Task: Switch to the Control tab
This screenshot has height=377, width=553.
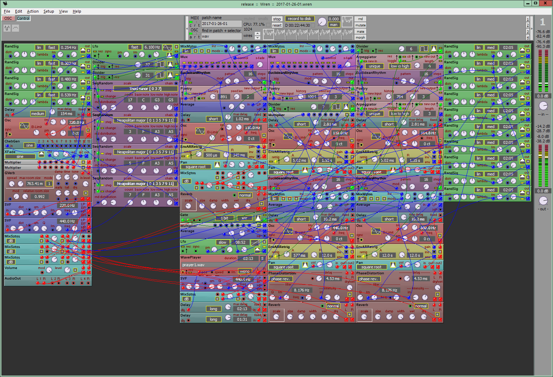Action: (x=23, y=18)
